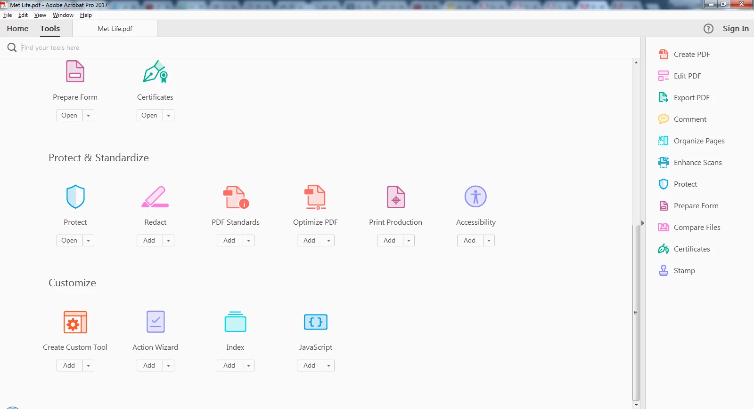The width and height of the screenshot is (754, 409).
Task: Click the Index tool icon
Action: [x=235, y=322]
